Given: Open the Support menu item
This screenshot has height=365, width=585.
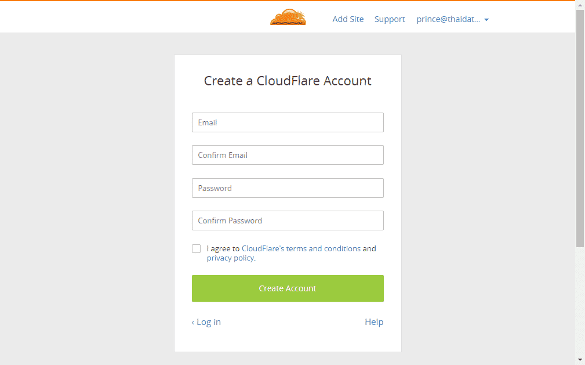Looking at the screenshot, I should 390,19.
